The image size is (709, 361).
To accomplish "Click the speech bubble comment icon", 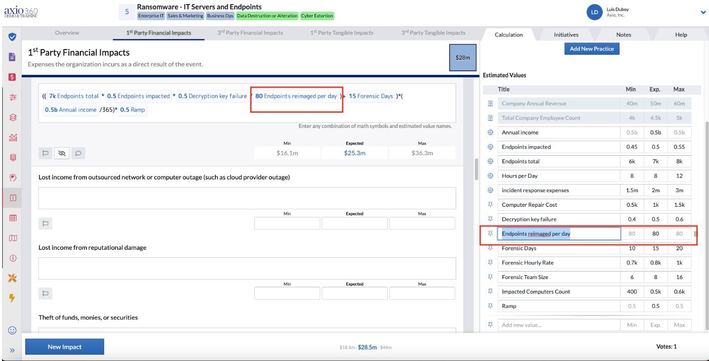I will (x=78, y=153).
